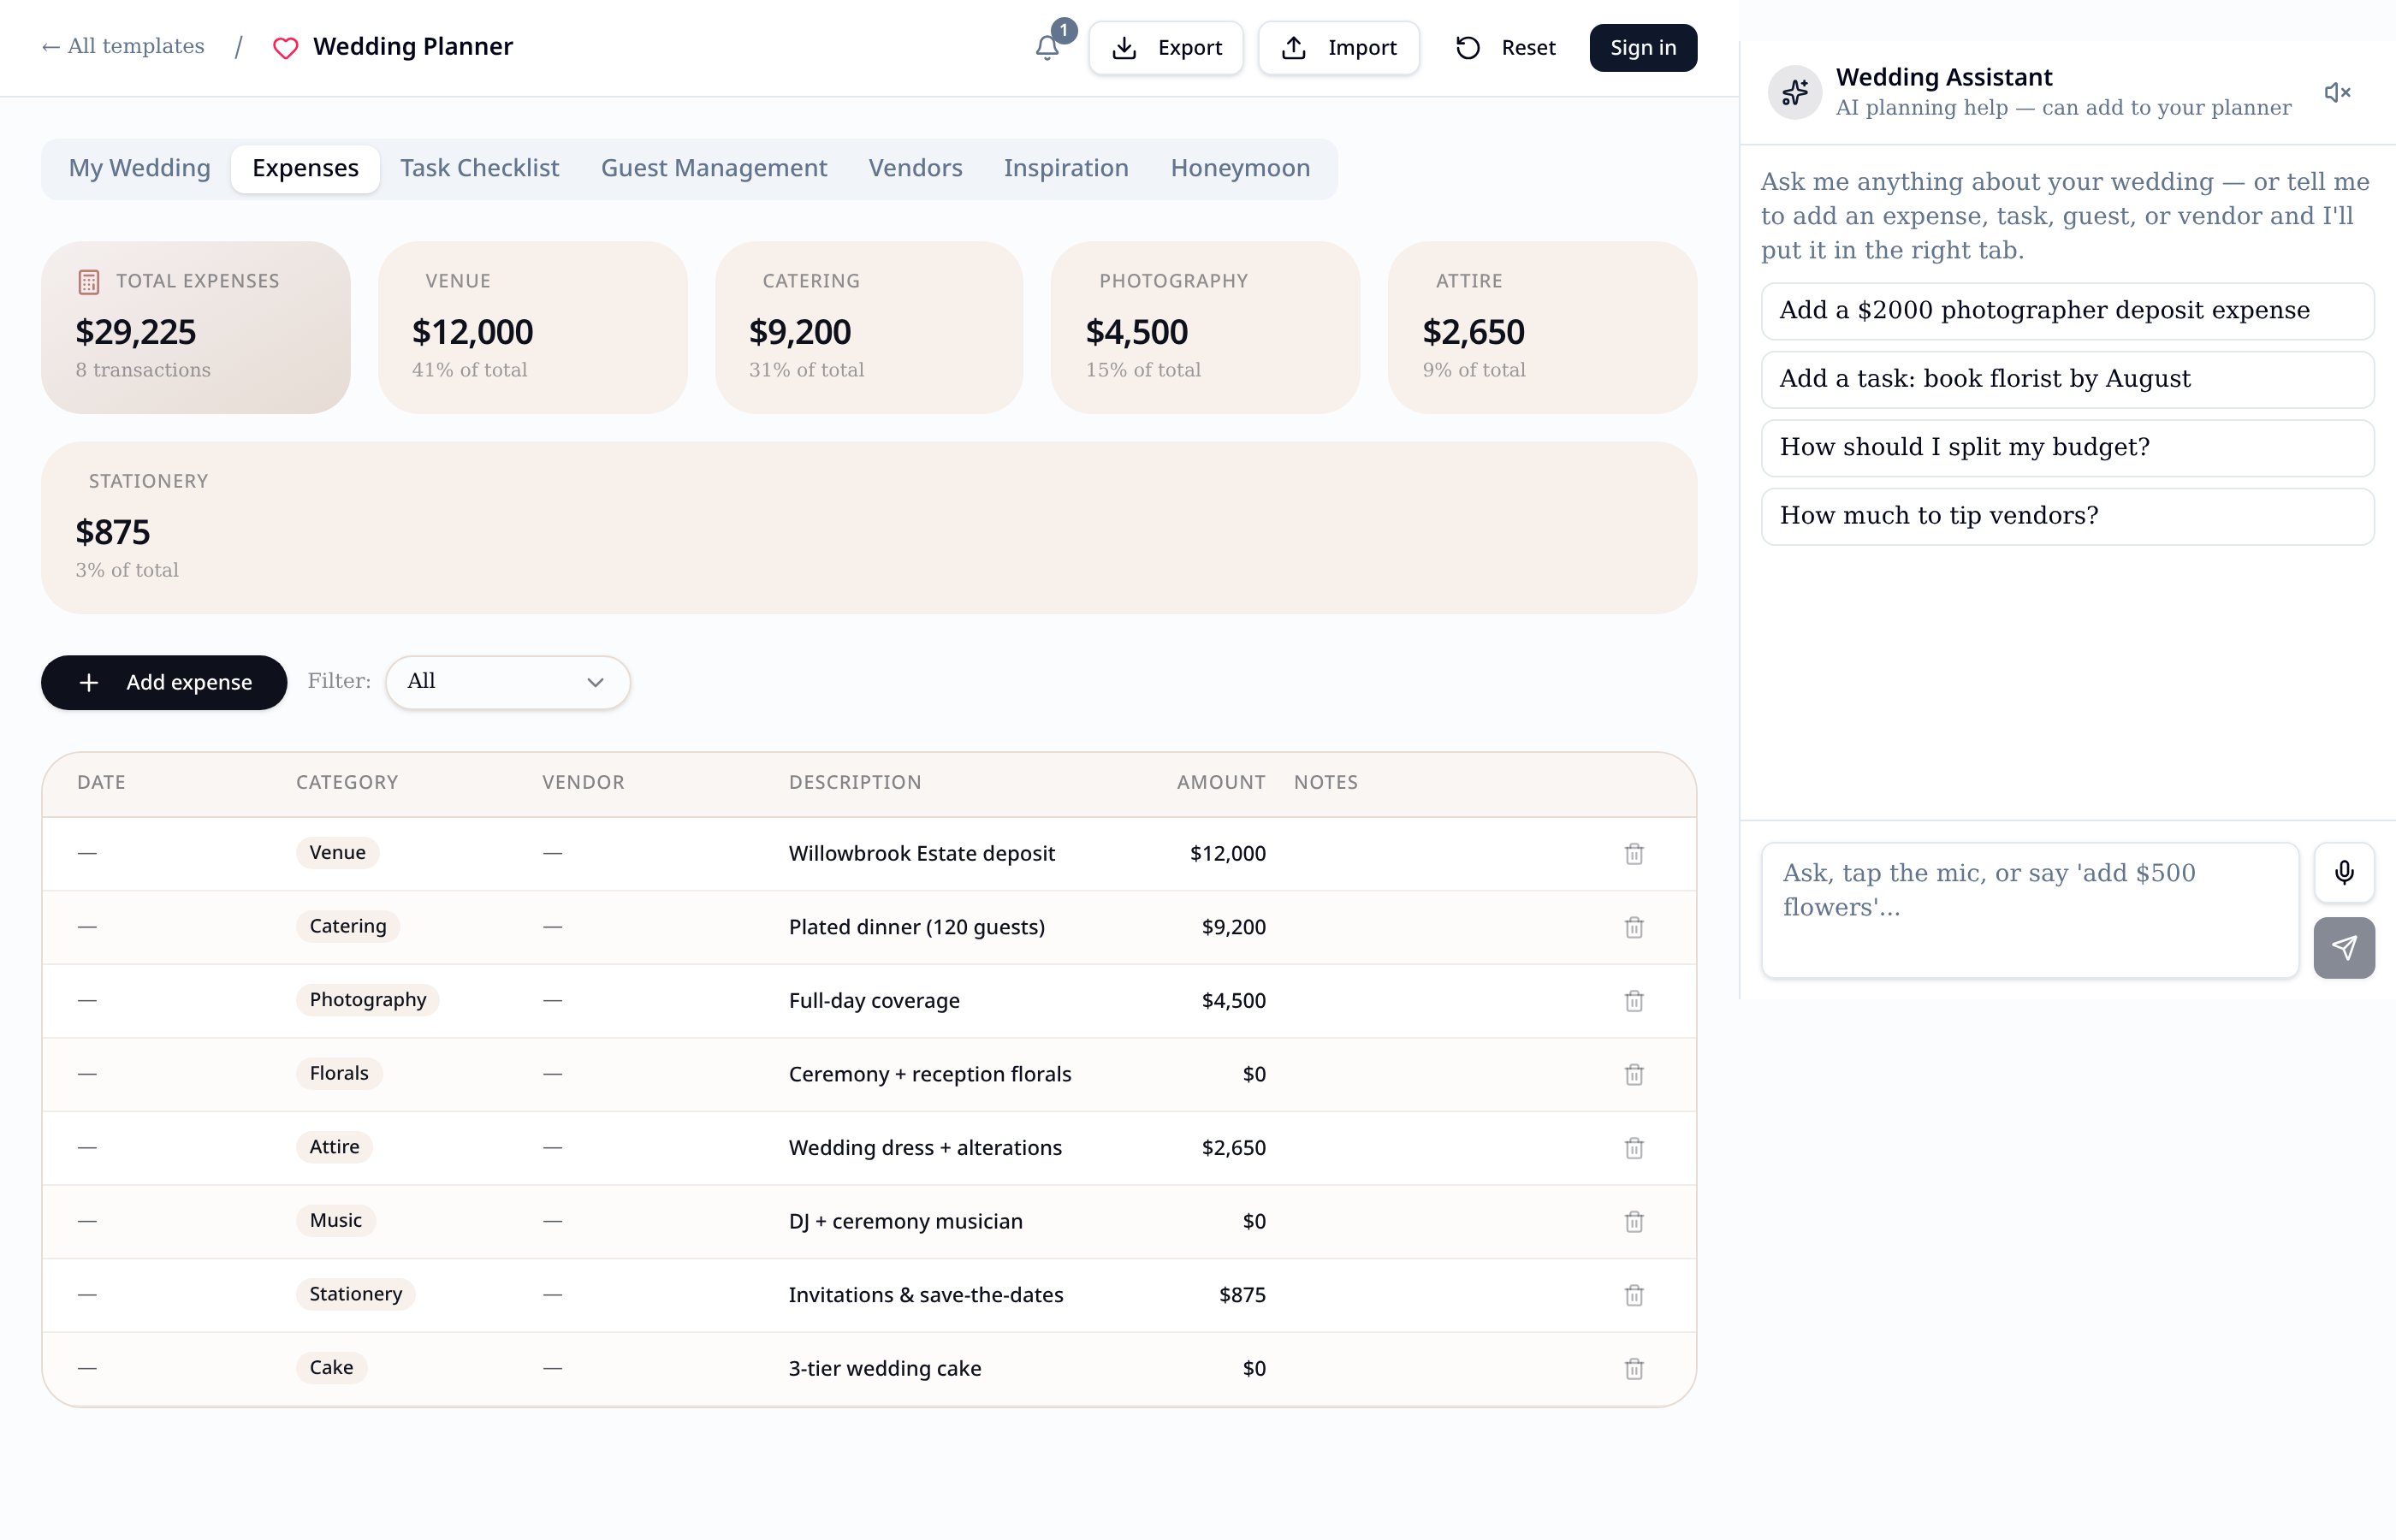Screen dimensions: 2396x1540
Task: Reset the planner
Action: [x=1505, y=48]
